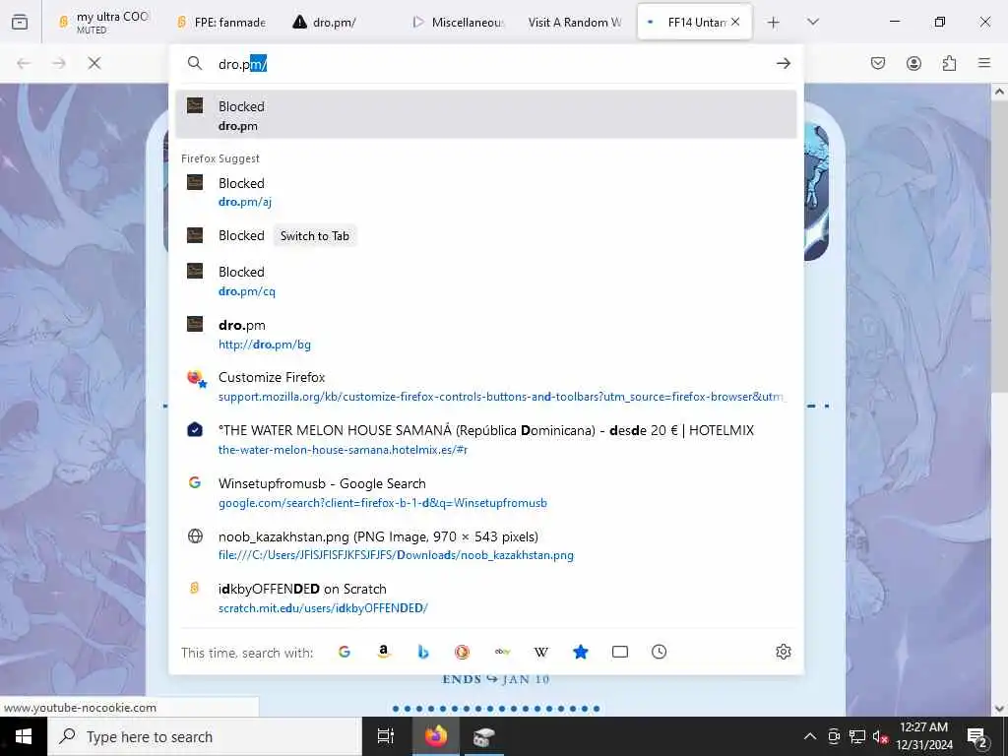Screen dimensions: 1008x756
Task: Click muted volume tray icon
Action: 881,736
